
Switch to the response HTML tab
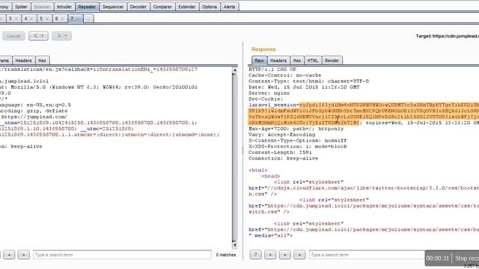(x=313, y=61)
